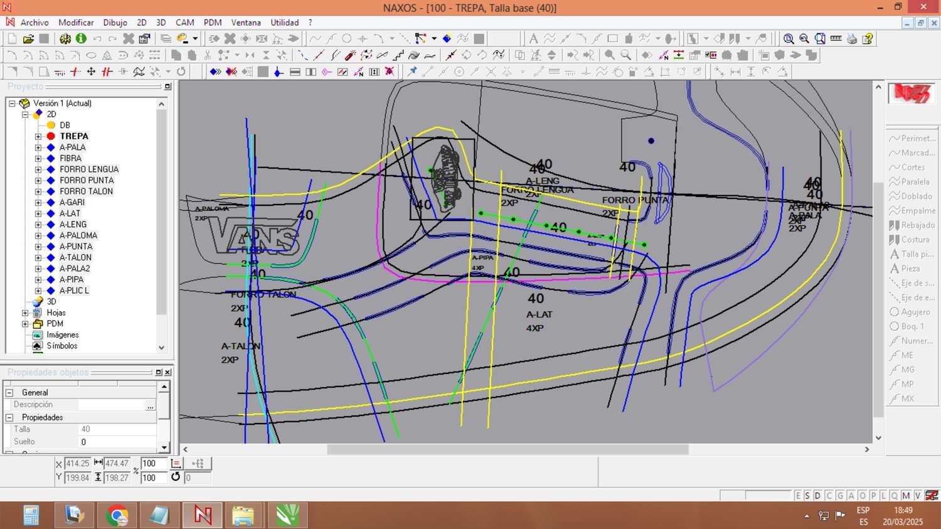941x529 pixels.
Task: Open the Utilidad menu
Action: point(284,23)
